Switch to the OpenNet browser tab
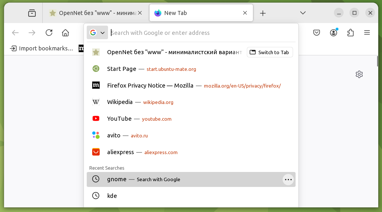Screen dimensions: 382x212 click(x=96, y=13)
